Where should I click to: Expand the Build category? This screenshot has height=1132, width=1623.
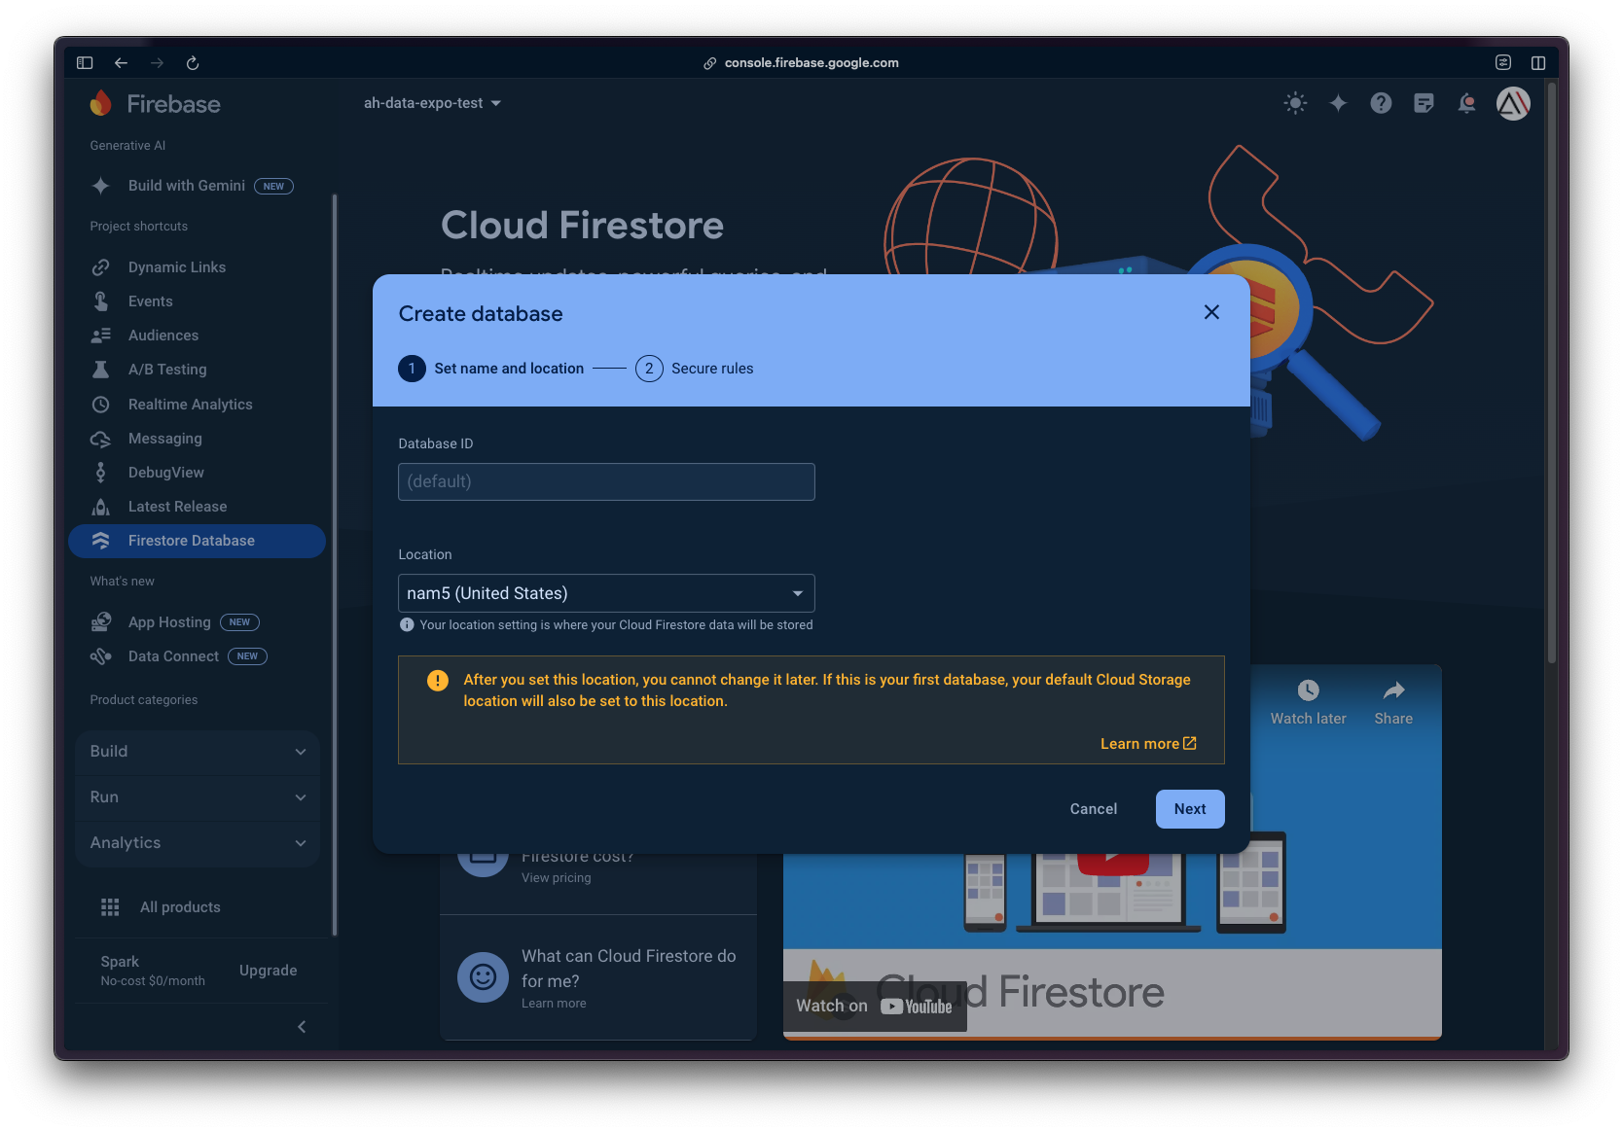pos(198,752)
